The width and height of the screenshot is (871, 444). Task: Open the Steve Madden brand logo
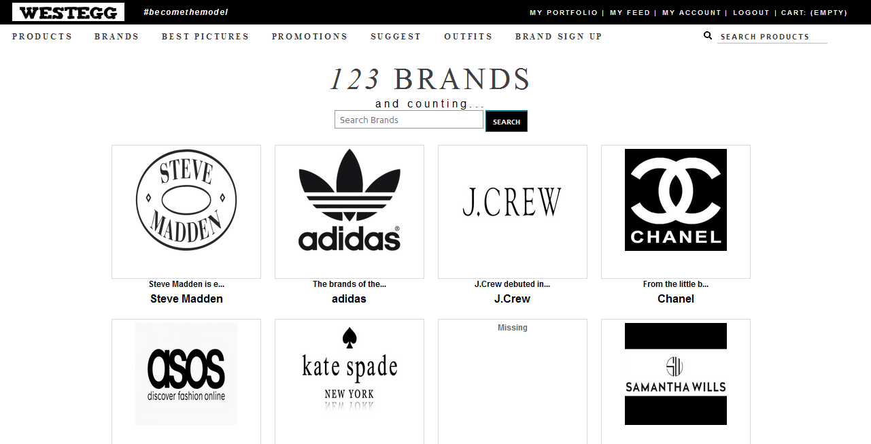tap(186, 200)
